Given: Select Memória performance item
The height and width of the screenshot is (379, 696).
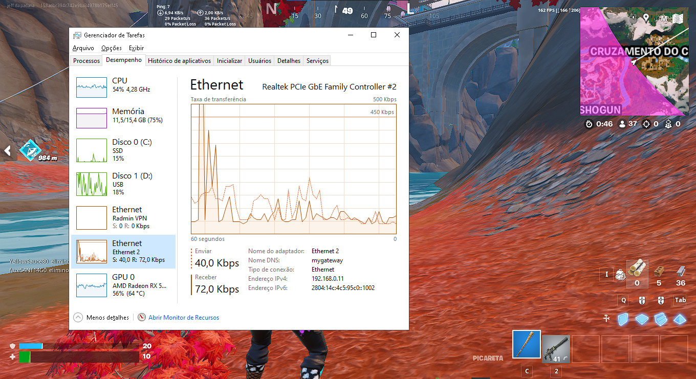Looking at the screenshot, I should [123, 117].
